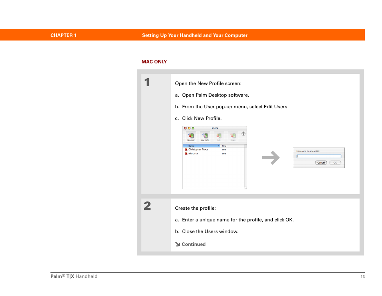
Task: Click the New Profile toolbar icon
Action: tap(205, 137)
